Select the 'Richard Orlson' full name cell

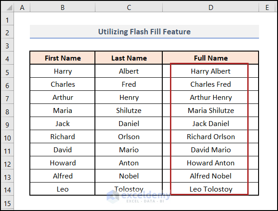(x=210, y=137)
